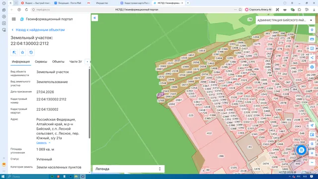Add the parcel to favorites with the star icon
Image resolution: width=318 pixels, height=179 pixels.
tap(22, 52)
